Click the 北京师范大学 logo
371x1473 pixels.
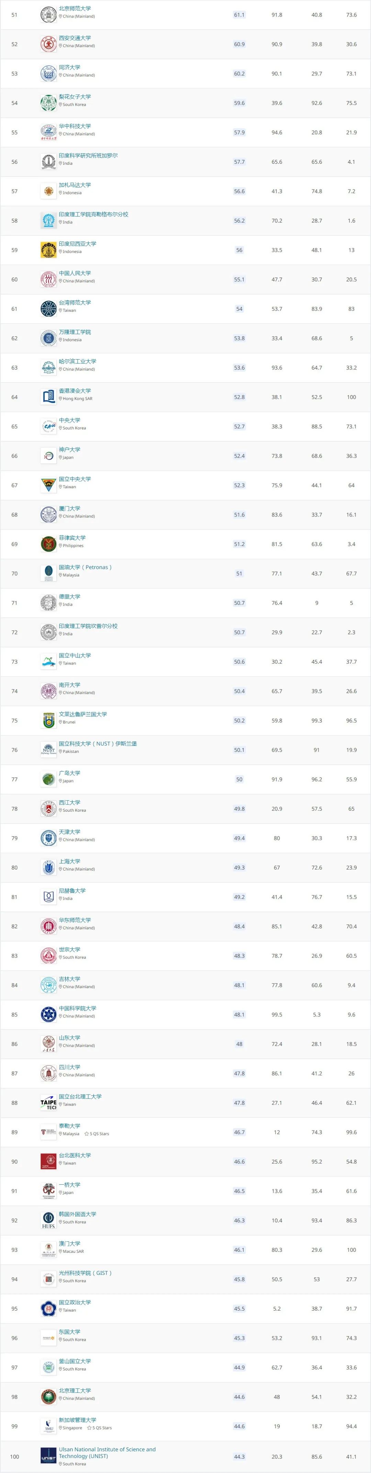tap(48, 15)
